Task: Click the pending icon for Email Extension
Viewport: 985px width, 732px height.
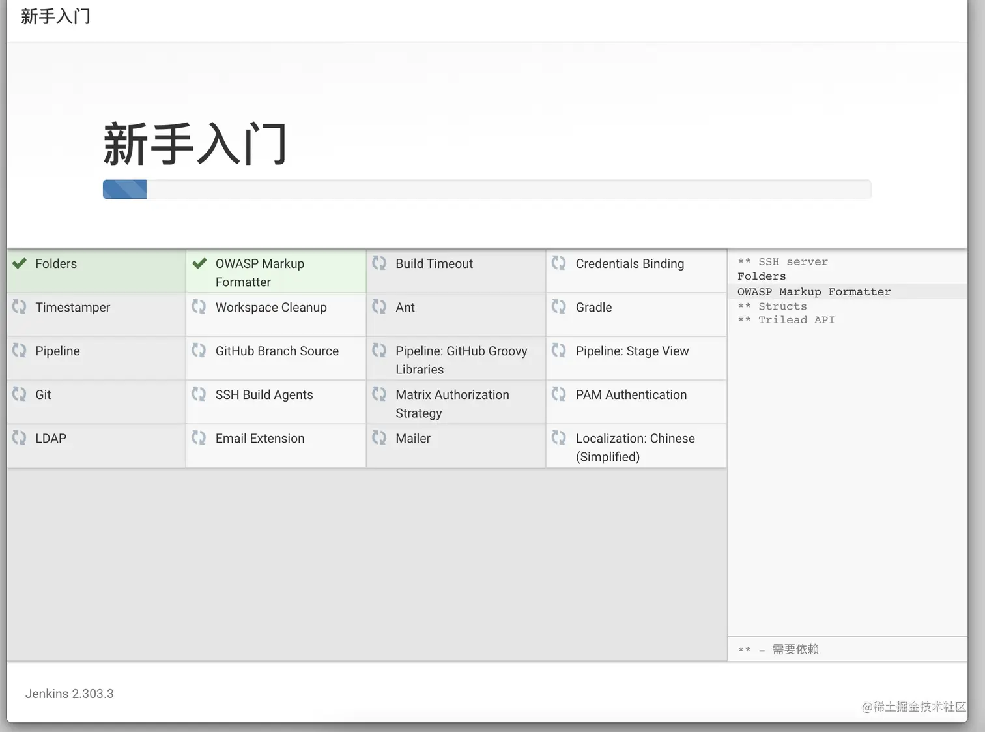Action: [199, 437]
